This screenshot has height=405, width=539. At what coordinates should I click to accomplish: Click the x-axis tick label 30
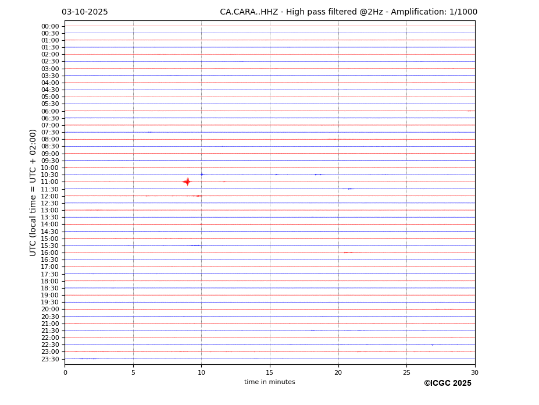pos(474,372)
